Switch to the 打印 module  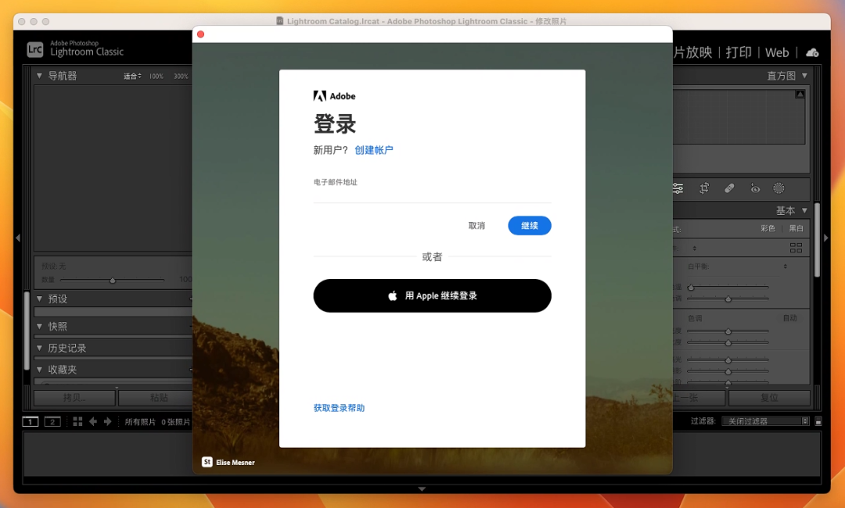click(x=739, y=52)
